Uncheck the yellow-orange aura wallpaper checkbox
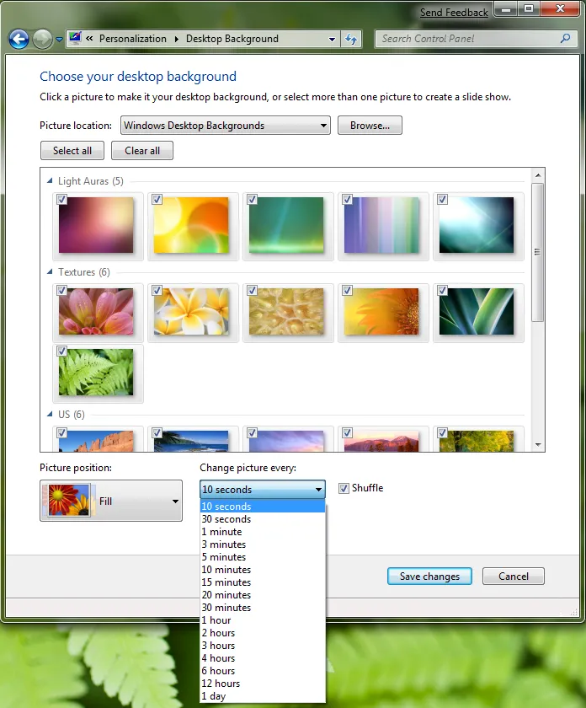586x708 pixels. [157, 199]
